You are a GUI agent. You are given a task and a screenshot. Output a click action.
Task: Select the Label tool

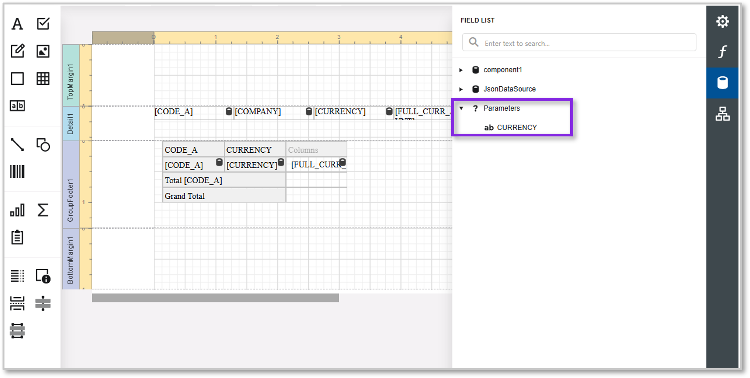(17, 23)
